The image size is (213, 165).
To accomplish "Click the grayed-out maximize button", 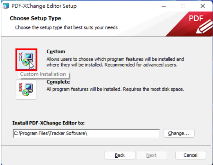I will (x=183, y=6).
